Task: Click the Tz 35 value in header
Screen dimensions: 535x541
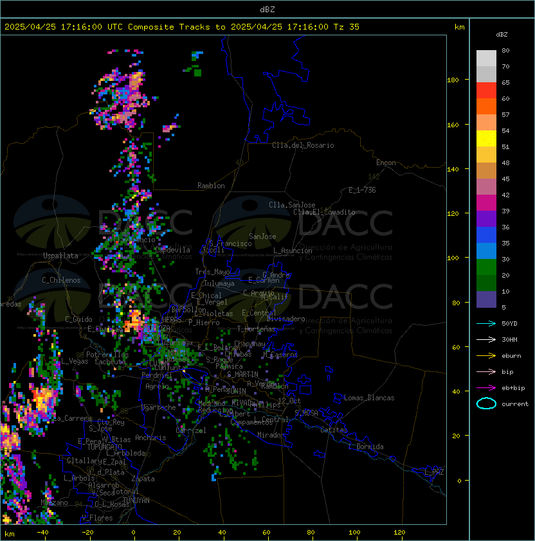Action: (x=347, y=27)
